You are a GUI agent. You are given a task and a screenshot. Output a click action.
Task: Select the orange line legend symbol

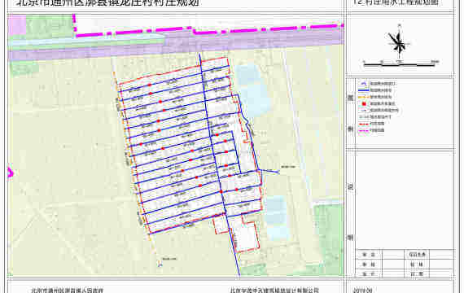(363, 97)
